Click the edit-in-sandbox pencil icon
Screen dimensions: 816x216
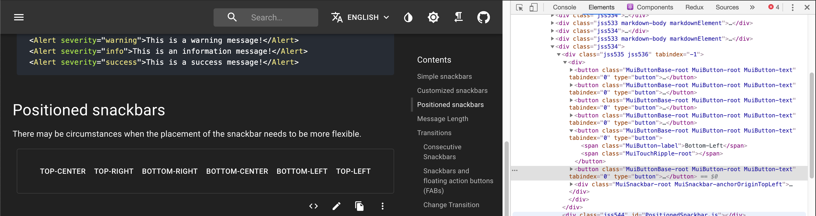point(336,206)
